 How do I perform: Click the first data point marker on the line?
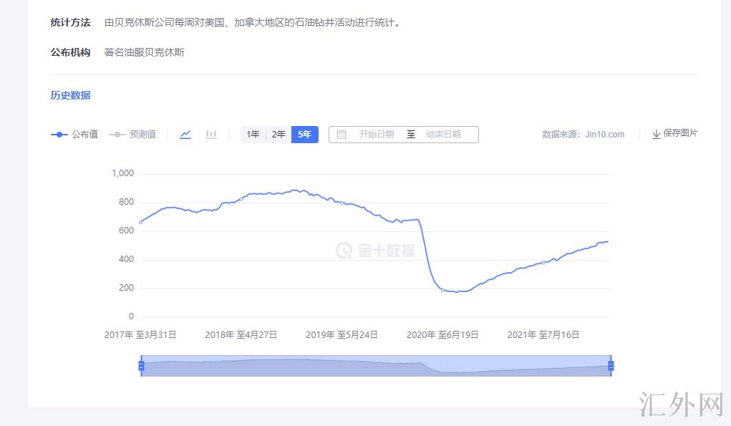coord(140,222)
